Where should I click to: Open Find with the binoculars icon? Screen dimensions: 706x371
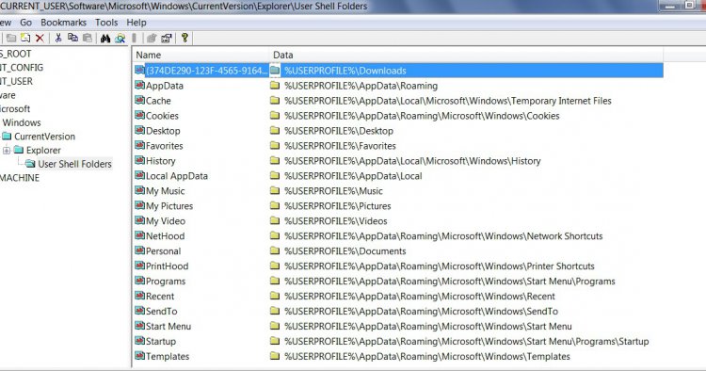point(105,39)
